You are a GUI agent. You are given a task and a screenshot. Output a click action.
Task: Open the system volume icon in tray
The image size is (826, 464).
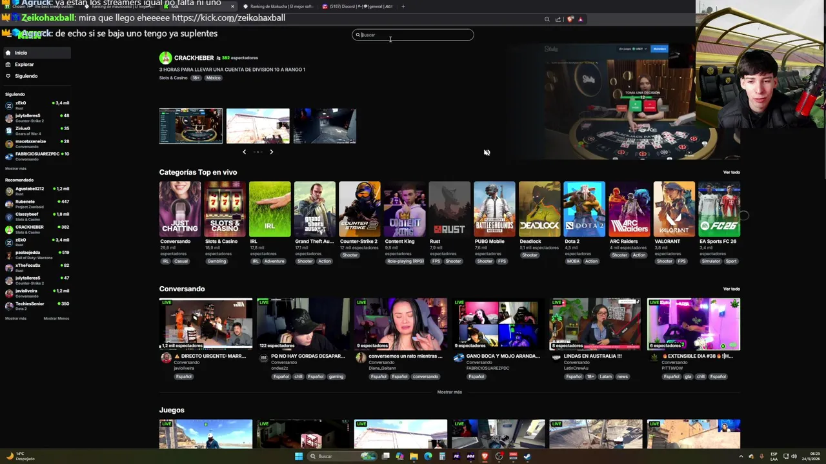[x=794, y=456]
